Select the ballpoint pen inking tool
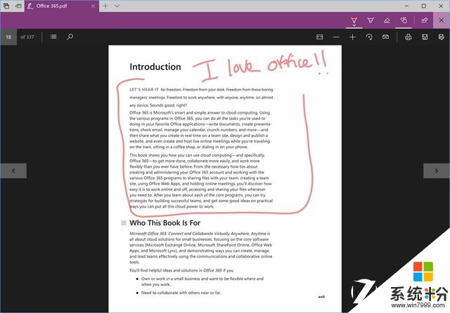 354,20
